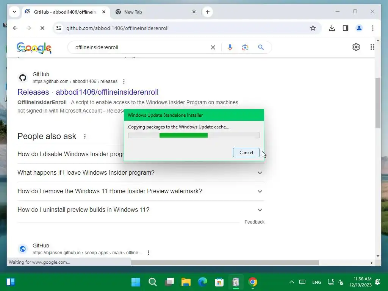Expand 'What happens if I leave Windows Insider program?'
The image size is (388, 291).
(141, 173)
